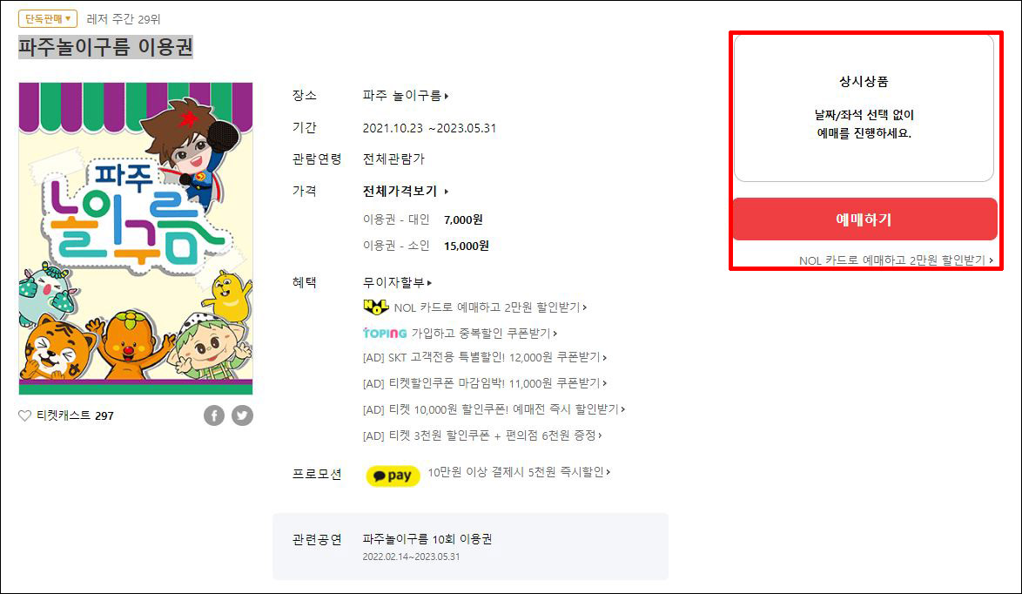Screen dimensions: 1022x594
Task: Open 티켓 10,000원 할인쿠폰 link
Action: point(494,409)
